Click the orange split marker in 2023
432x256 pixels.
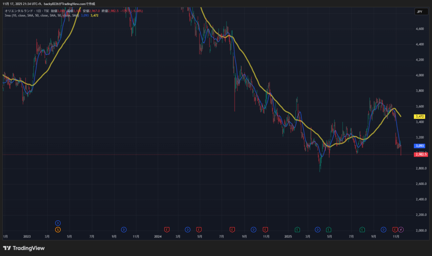coord(58,229)
